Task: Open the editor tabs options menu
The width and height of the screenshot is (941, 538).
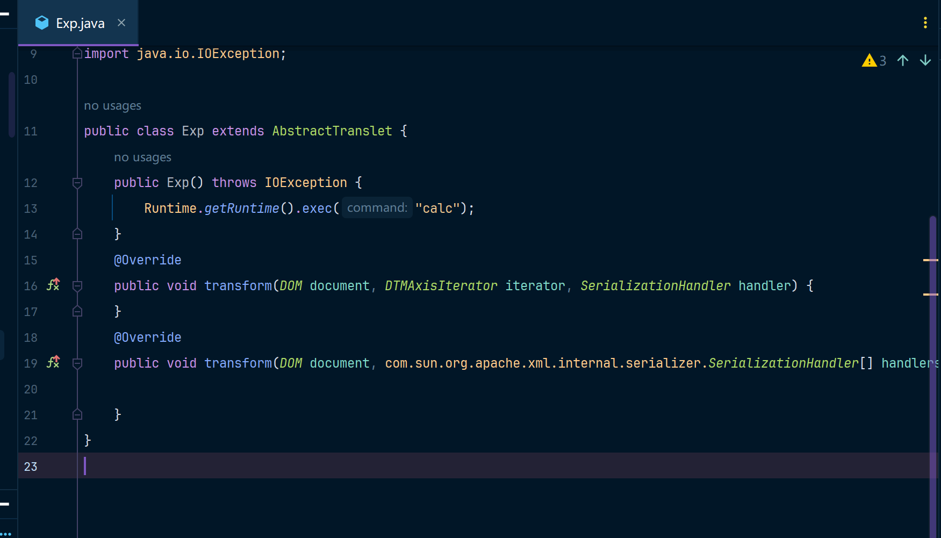Action: tap(925, 23)
